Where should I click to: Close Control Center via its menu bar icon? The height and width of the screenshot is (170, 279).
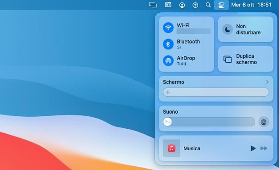(221, 5)
